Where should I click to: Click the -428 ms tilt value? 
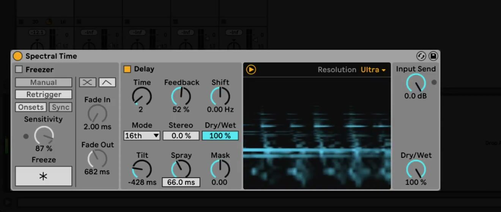point(142,182)
